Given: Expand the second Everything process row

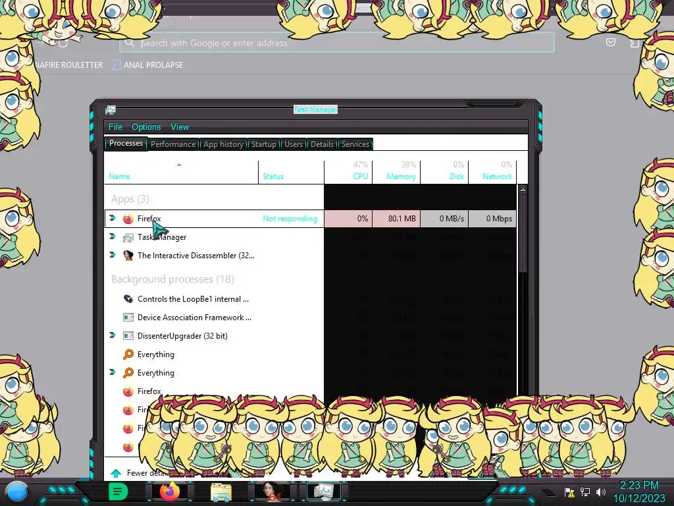Looking at the screenshot, I should [x=113, y=372].
